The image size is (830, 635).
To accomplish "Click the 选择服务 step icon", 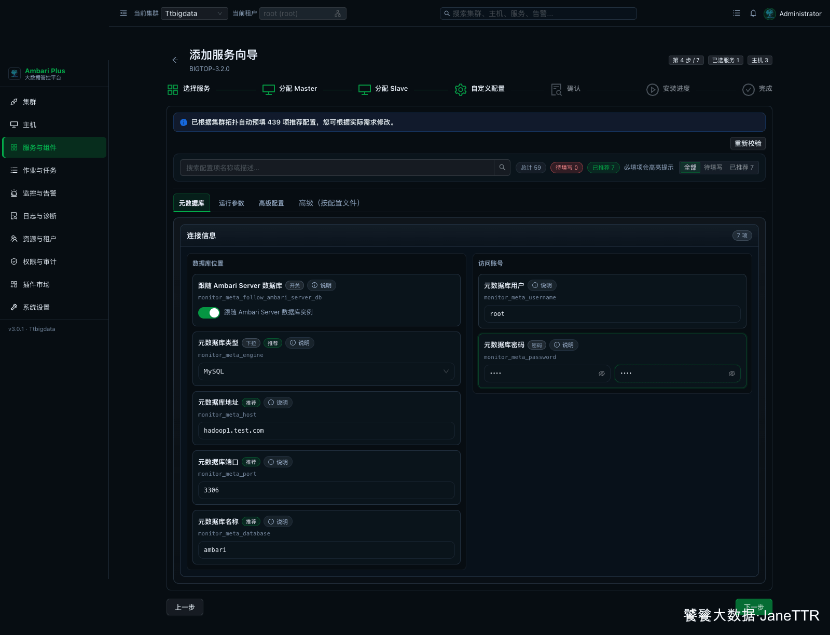I will (x=173, y=89).
